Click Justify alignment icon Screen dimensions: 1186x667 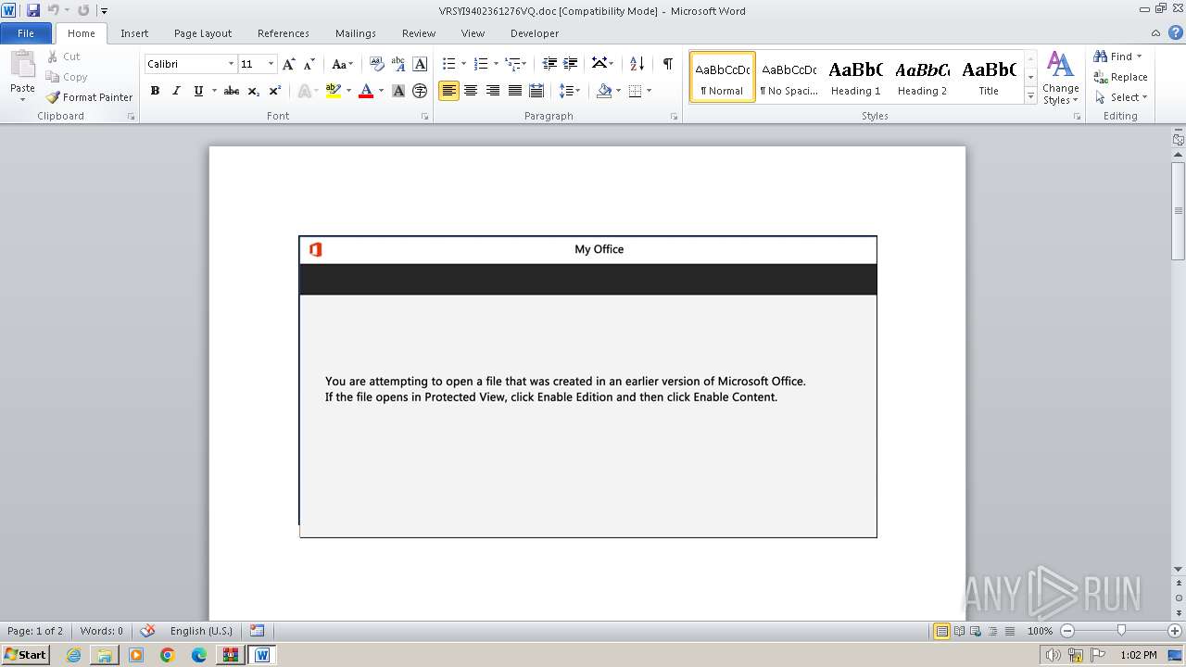(x=514, y=91)
